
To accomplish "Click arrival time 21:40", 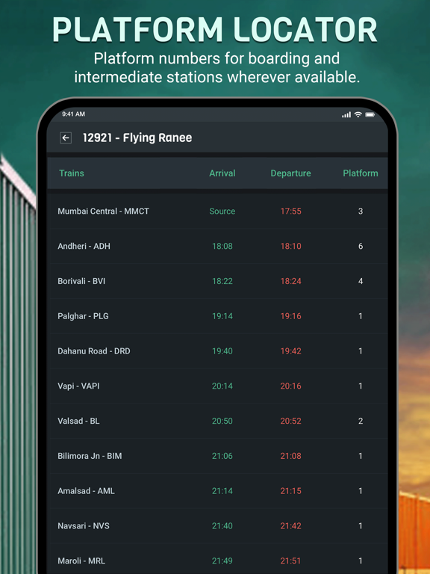I will (222, 526).
